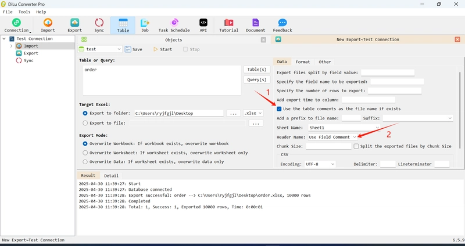Image resolution: width=465 pixels, height=246 pixels.
Task: Open the Tutorial toolbar icon
Action: 228,23
